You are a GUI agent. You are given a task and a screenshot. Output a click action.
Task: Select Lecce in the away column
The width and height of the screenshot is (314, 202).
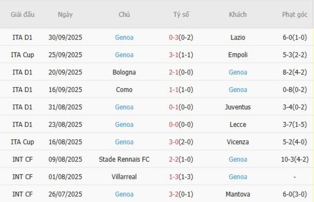tap(238, 124)
